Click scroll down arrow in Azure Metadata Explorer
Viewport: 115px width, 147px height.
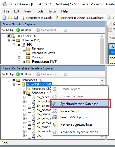(102, 137)
